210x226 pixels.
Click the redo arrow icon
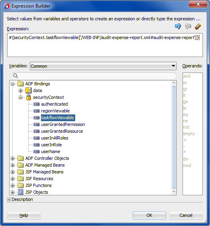coord(188,27)
